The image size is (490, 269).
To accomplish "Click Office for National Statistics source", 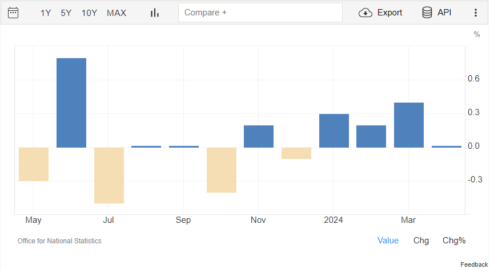I will click(x=59, y=241).
